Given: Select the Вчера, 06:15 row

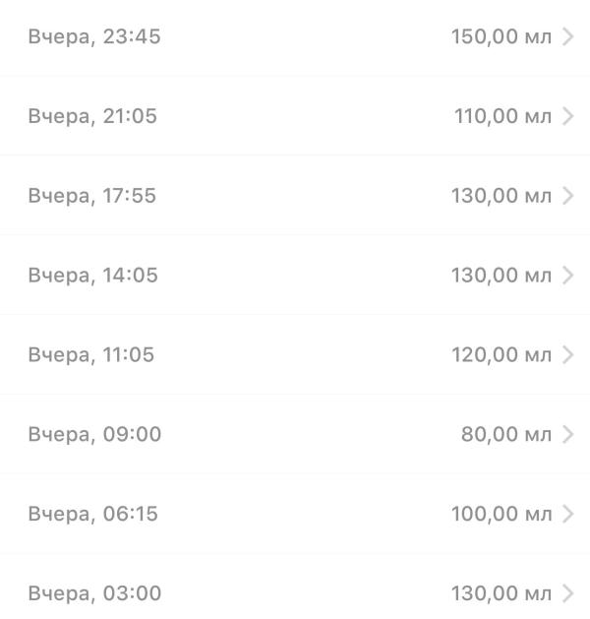Looking at the screenshot, I should [x=92, y=514].
